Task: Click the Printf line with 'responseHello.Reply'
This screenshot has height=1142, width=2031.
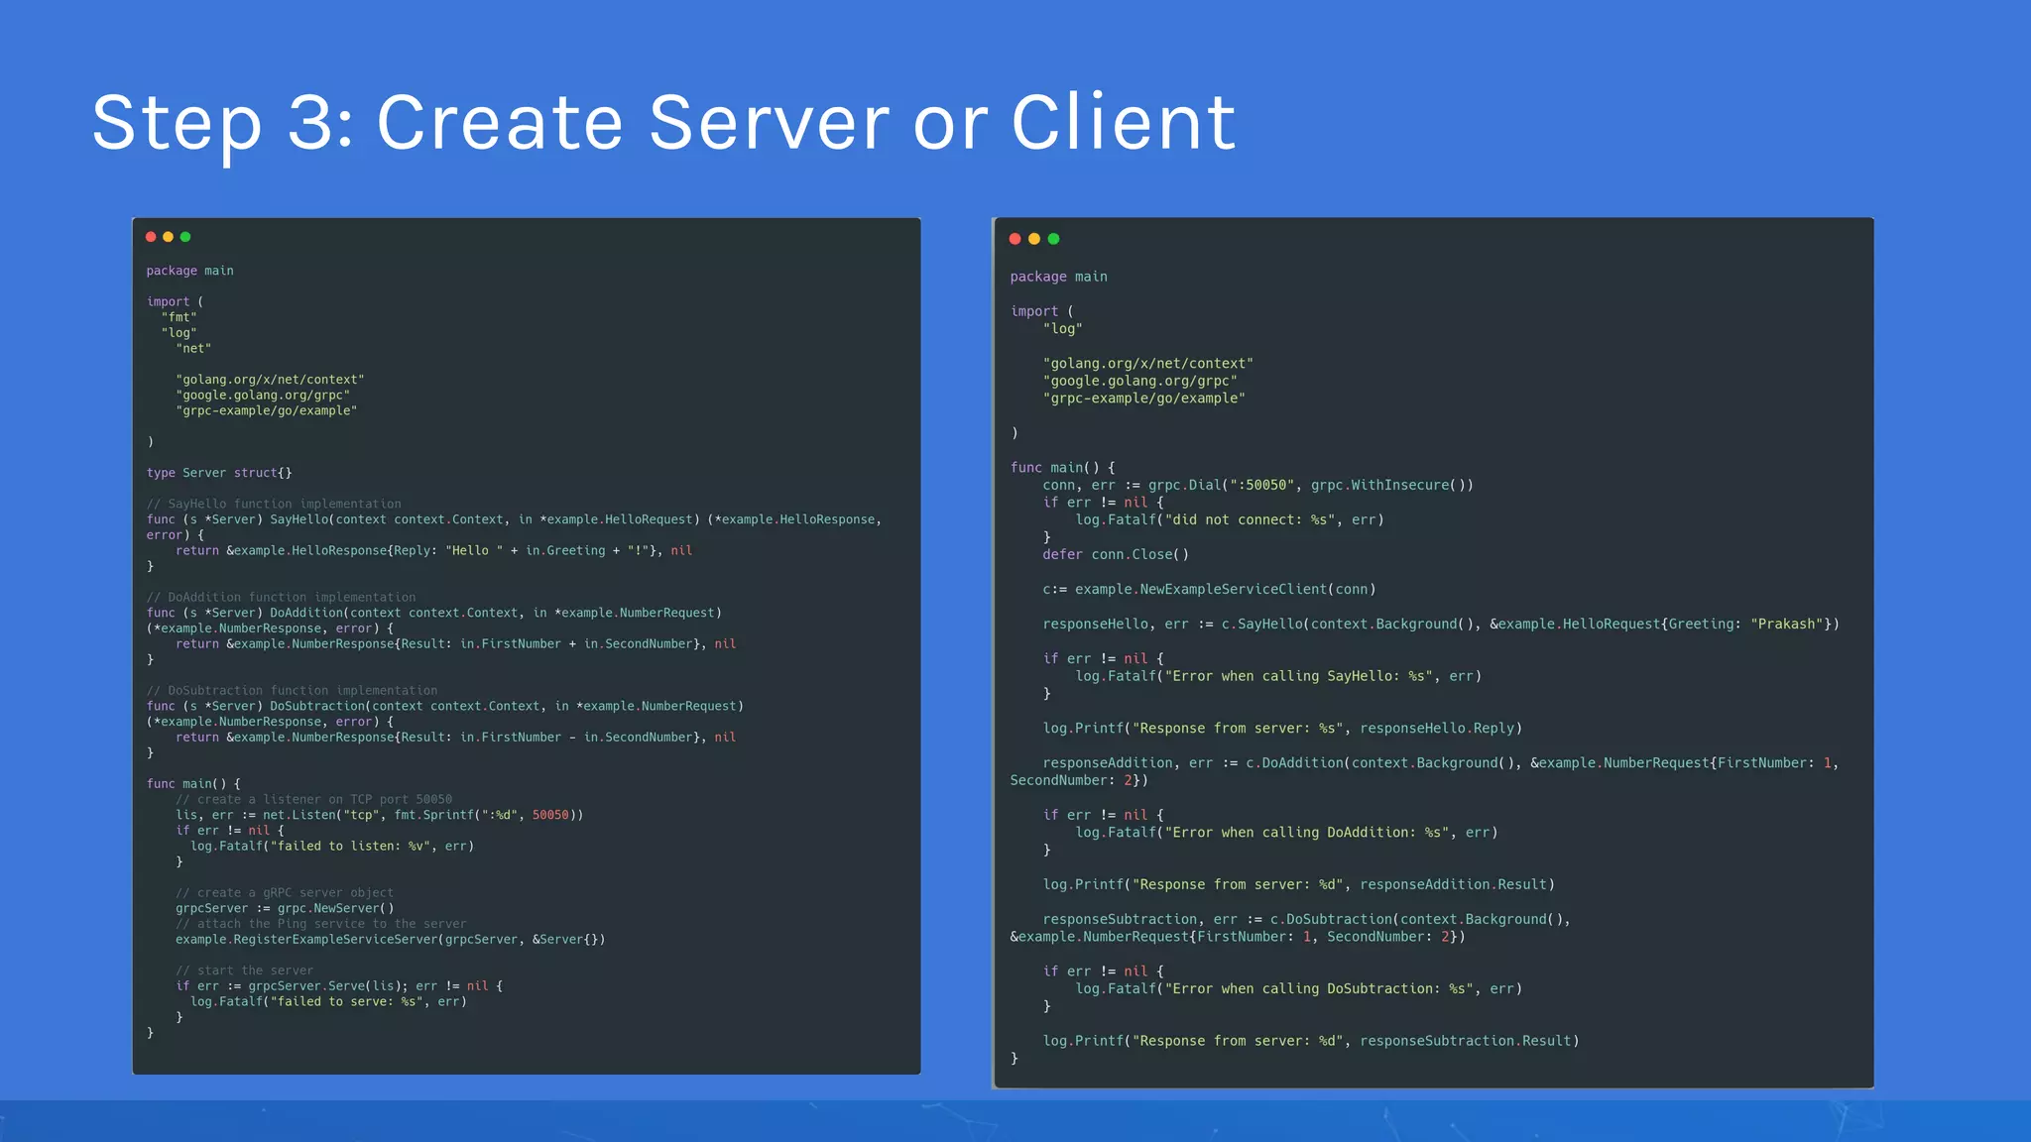Action: [x=1282, y=728]
